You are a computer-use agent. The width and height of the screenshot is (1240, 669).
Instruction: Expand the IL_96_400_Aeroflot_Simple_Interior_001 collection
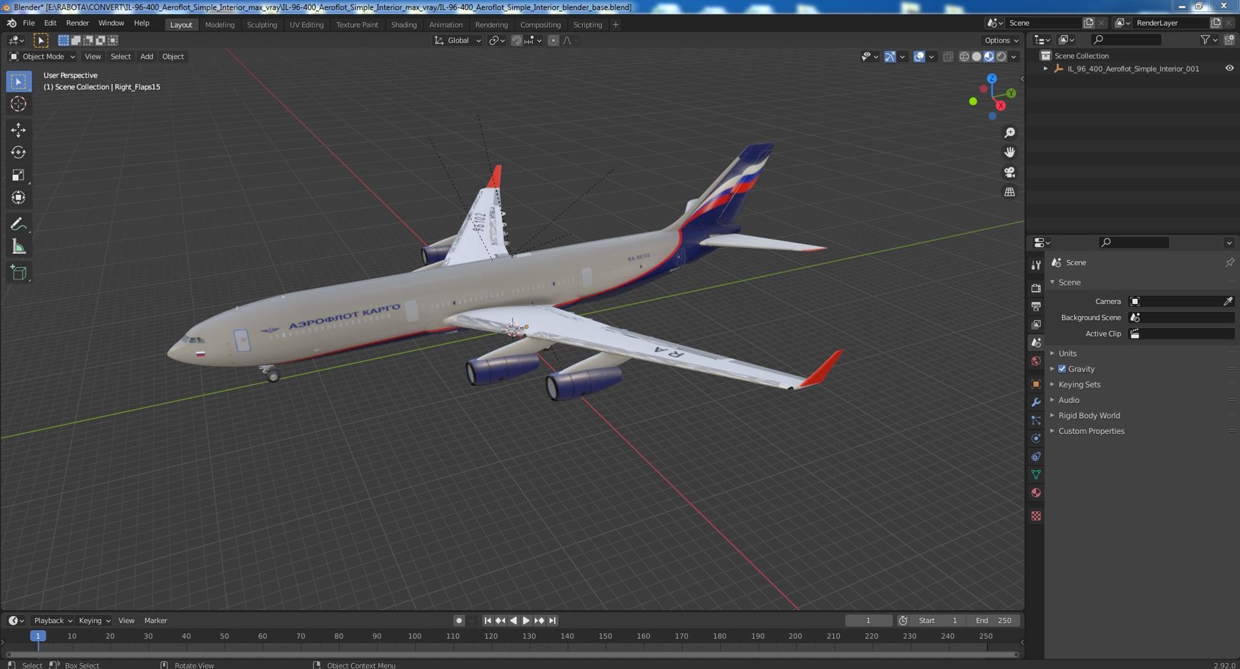(x=1046, y=68)
